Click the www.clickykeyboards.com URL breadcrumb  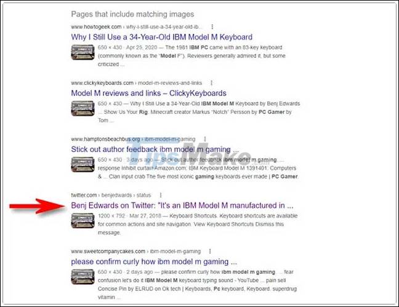point(137,83)
